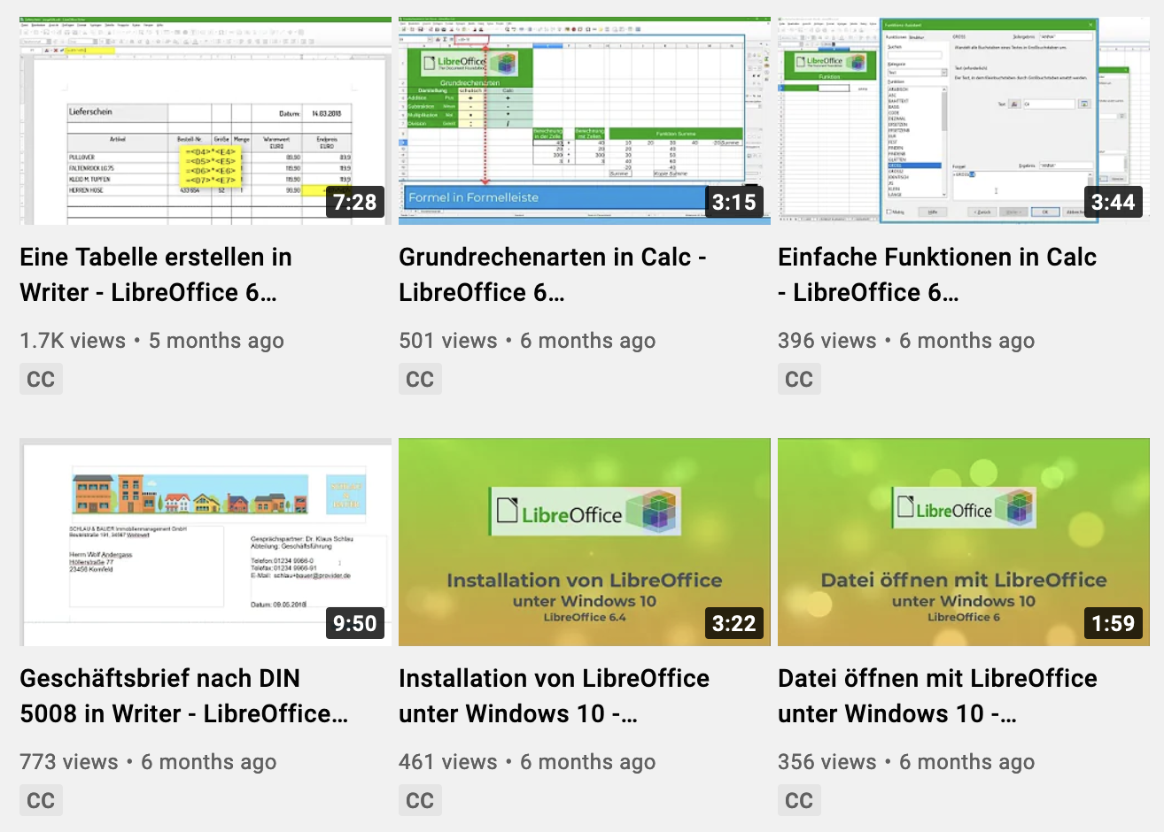Click CC badge under 'Eine Tabelle erstellen'
This screenshot has height=832, width=1164.
pos(41,379)
